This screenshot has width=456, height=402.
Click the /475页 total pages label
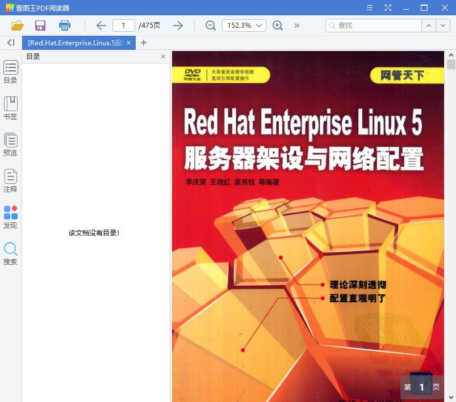(x=149, y=26)
